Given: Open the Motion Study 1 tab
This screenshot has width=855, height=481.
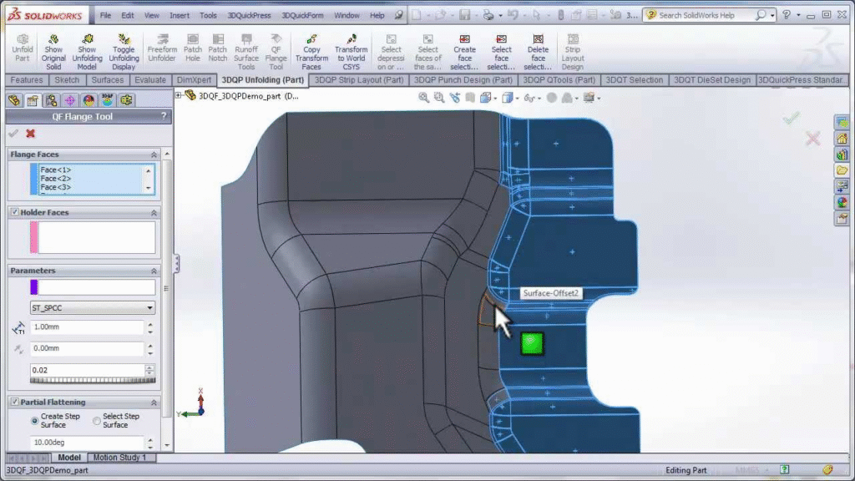Looking at the screenshot, I should pos(119,458).
